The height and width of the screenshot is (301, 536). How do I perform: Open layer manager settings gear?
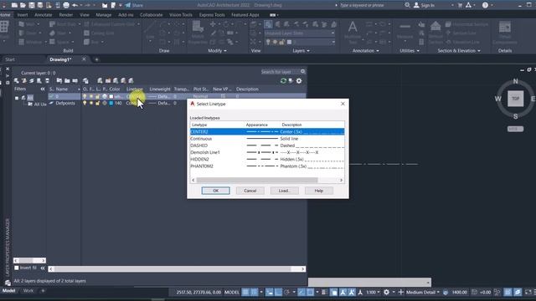pyautogui.click(x=299, y=81)
